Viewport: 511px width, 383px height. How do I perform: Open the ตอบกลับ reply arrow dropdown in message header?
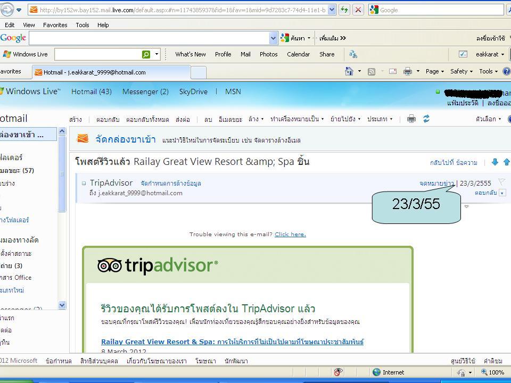point(502,193)
